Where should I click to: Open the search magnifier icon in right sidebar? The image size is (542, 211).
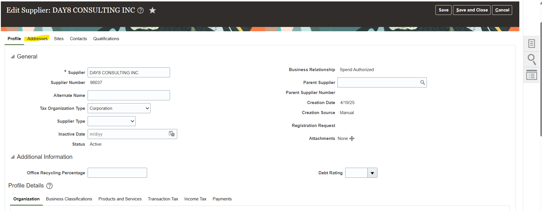[532, 59]
